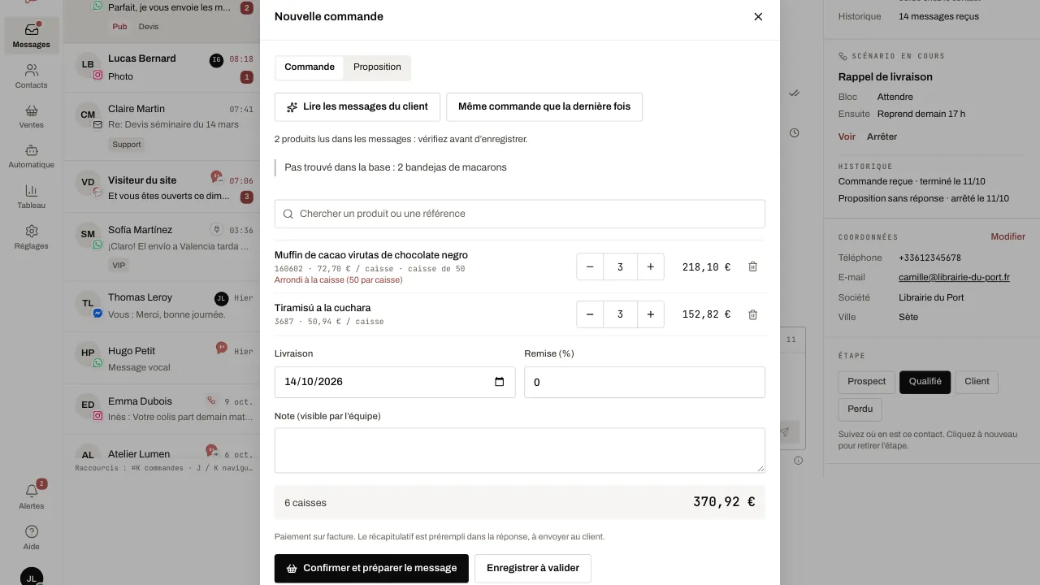This screenshot has width=1040, height=585.
Task: Click Même commande que la dernière fois
Action: point(544,106)
